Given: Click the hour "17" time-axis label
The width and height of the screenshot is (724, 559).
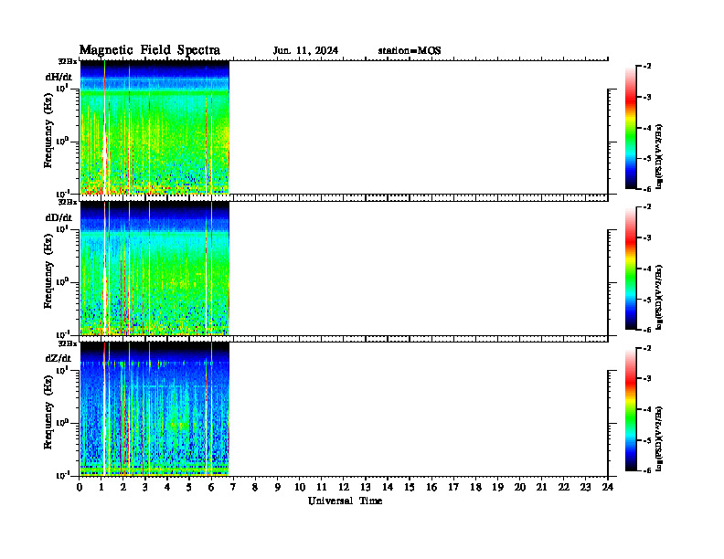Looking at the screenshot, I should [x=453, y=488].
